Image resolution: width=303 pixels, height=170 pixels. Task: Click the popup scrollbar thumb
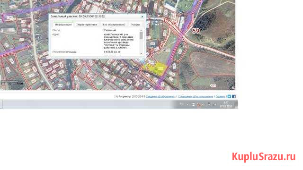pos(141,36)
